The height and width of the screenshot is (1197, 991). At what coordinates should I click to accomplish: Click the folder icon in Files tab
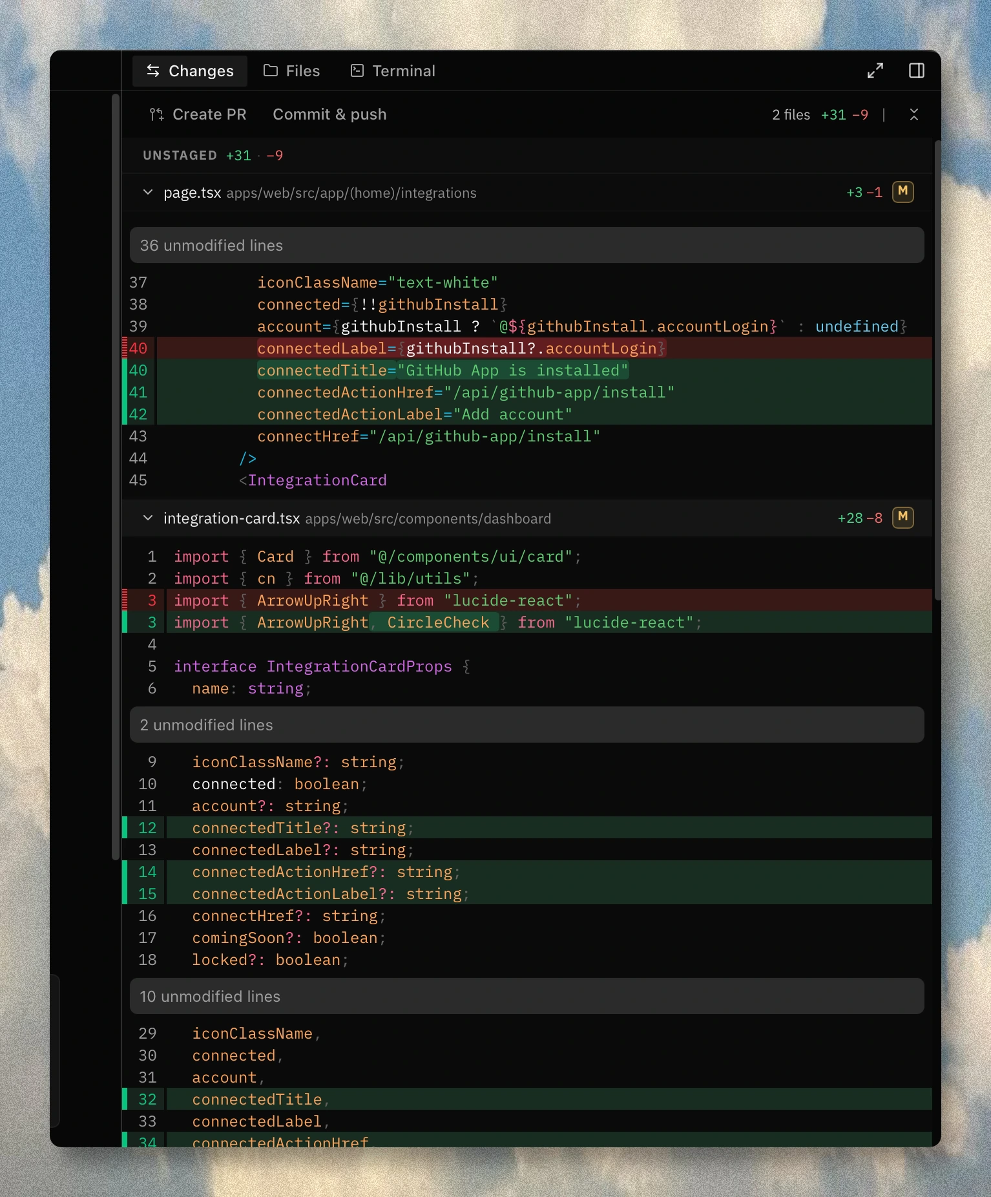[271, 70]
